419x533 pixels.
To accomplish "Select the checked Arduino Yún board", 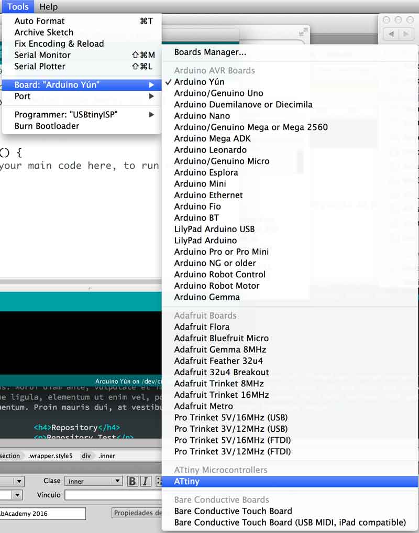I will 290,82.
